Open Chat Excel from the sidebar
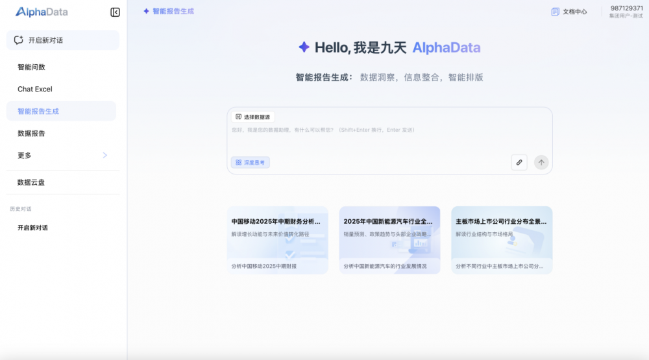The height and width of the screenshot is (360, 649). [35, 89]
